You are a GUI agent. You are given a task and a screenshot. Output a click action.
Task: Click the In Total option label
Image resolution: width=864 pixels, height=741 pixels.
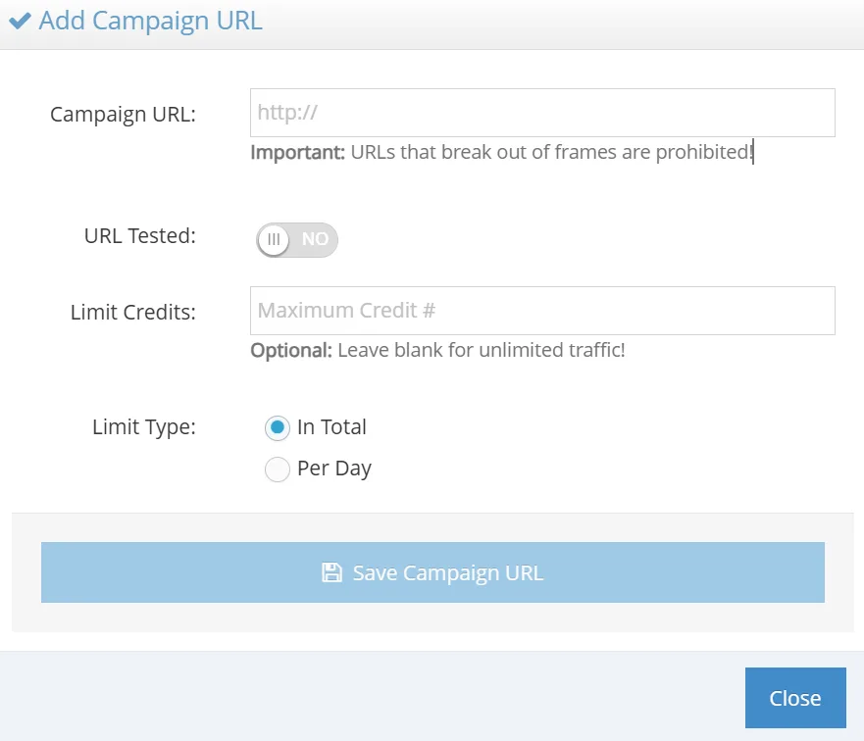pyautogui.click(x=331, y=427)
